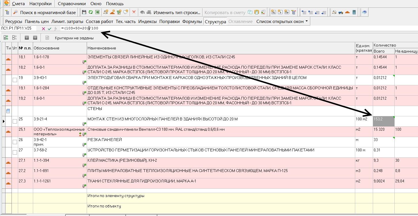Click the first blue indent level icon
Screen dimensions: 418x216
click(304, 12)
